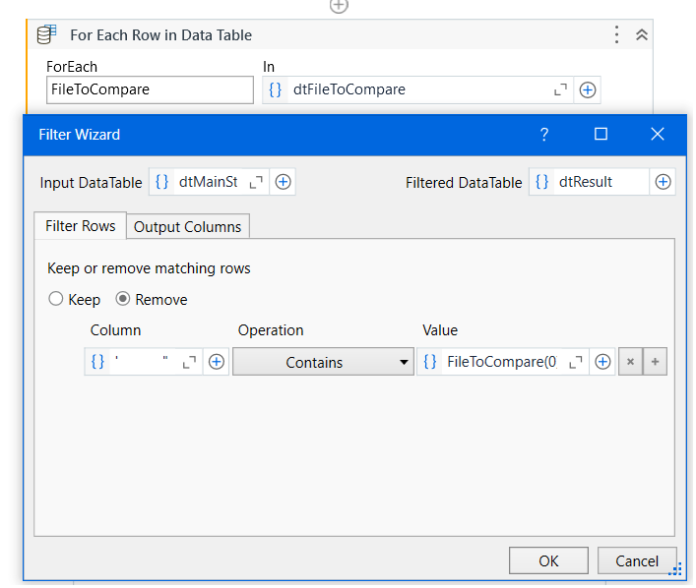The image size is (696, 588).
Task: Select the Filter Rows tab
Action: click(x=81, y=225)
